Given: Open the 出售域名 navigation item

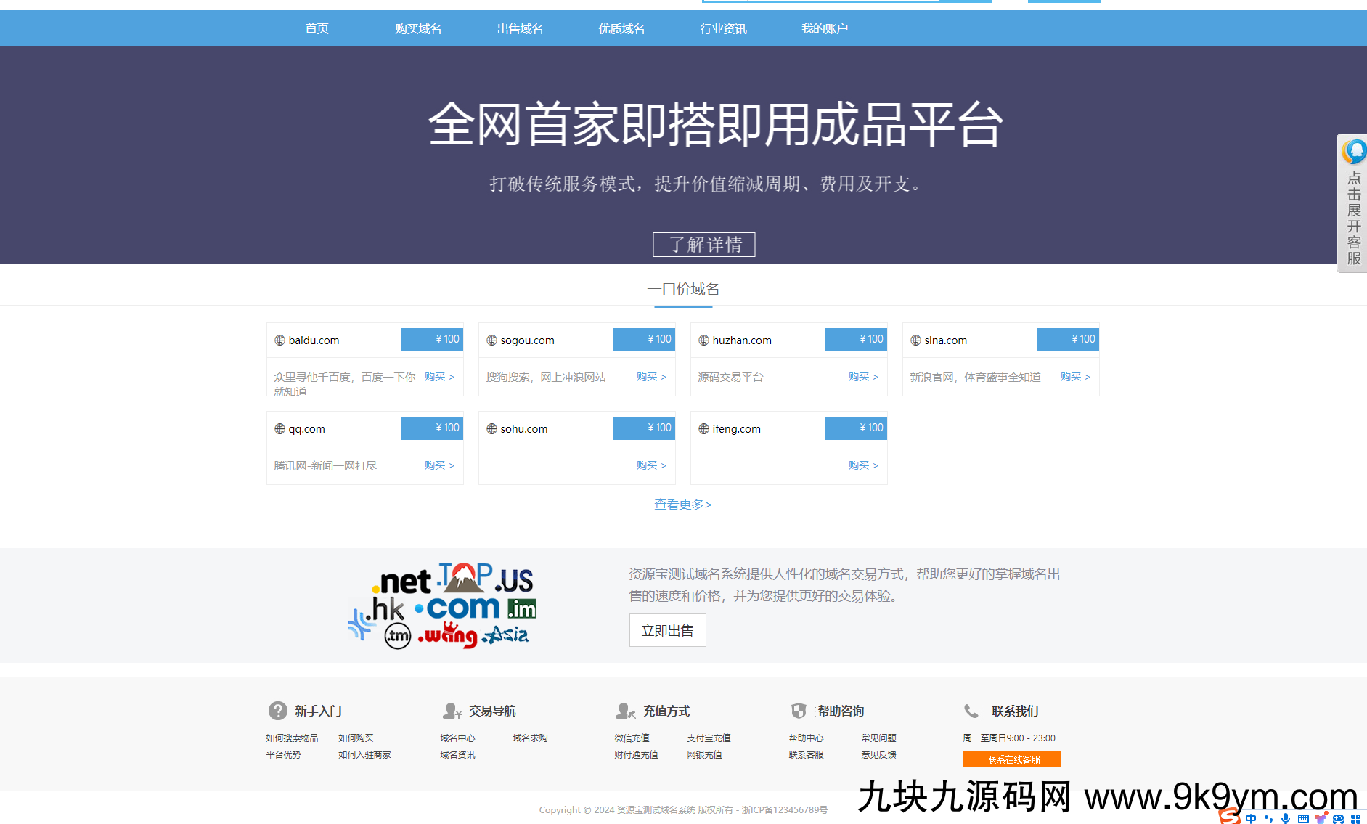Looking at the screenshot, I should click(520, 28).
